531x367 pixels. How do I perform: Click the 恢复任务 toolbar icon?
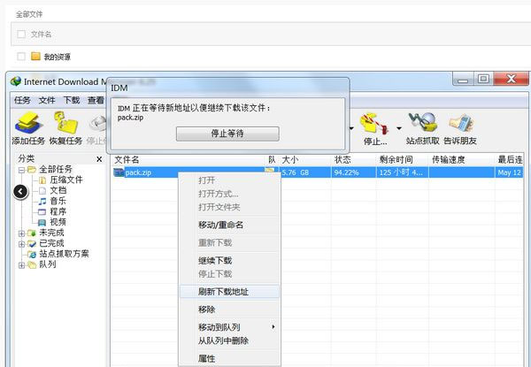(x=65, y=128)
